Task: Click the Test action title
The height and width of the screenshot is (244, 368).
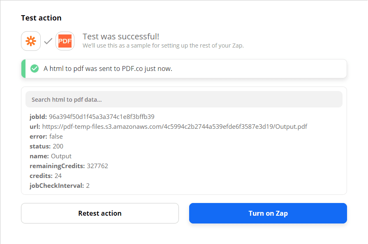Action: [41, 18]
